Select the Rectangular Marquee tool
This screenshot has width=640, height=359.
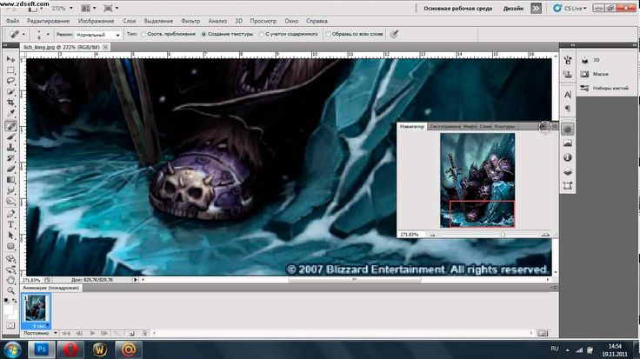[10, 70]
